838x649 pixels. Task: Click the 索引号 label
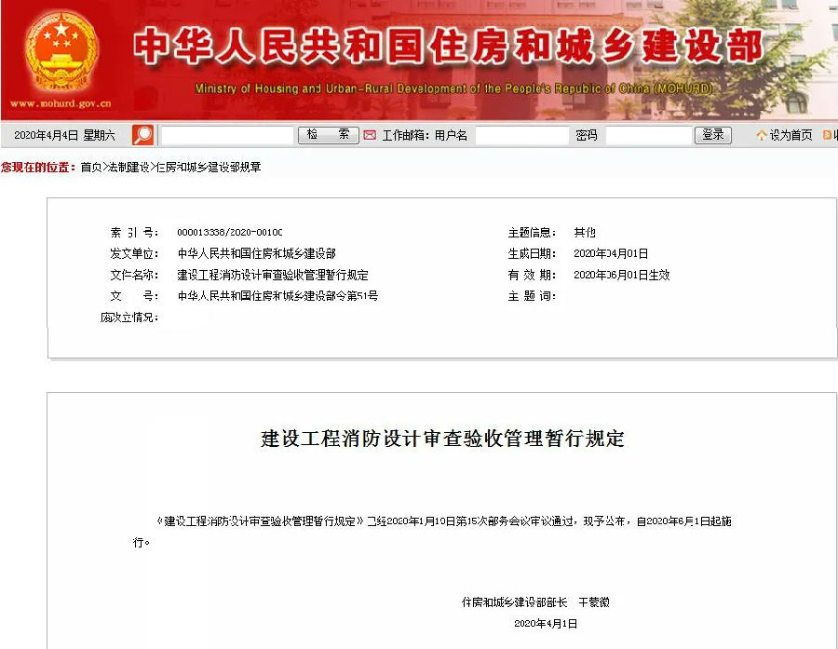(134, 233)
